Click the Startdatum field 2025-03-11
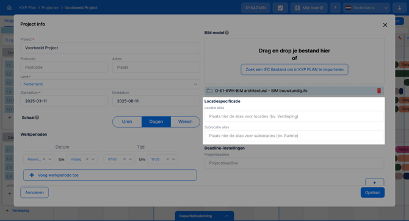409x221 pixels. 64,101
